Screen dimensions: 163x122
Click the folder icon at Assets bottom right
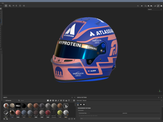pos(72,119)
